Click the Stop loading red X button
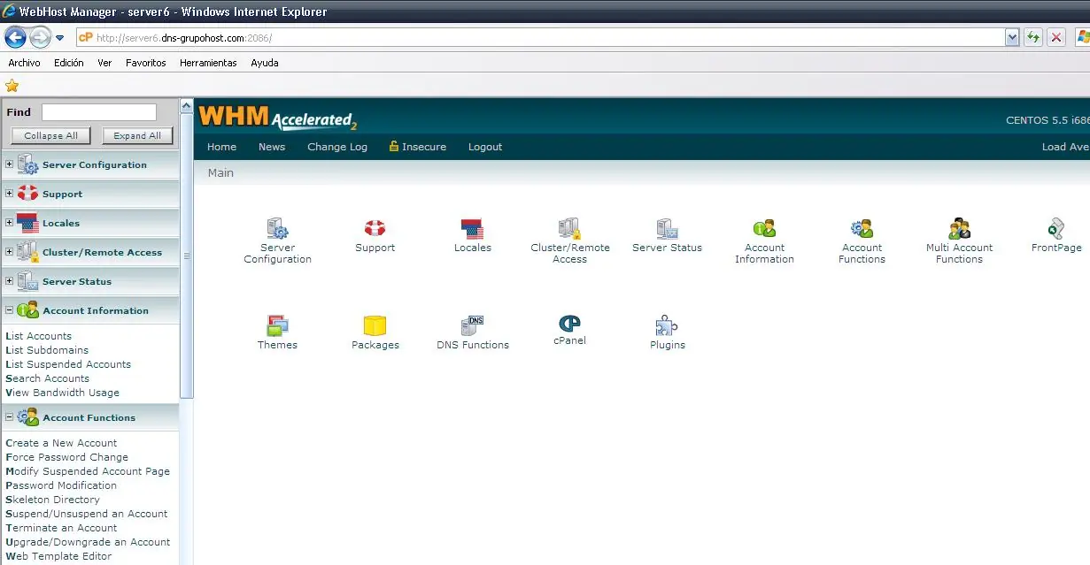Viewport: 1090px width, 565px height. 1055,37
